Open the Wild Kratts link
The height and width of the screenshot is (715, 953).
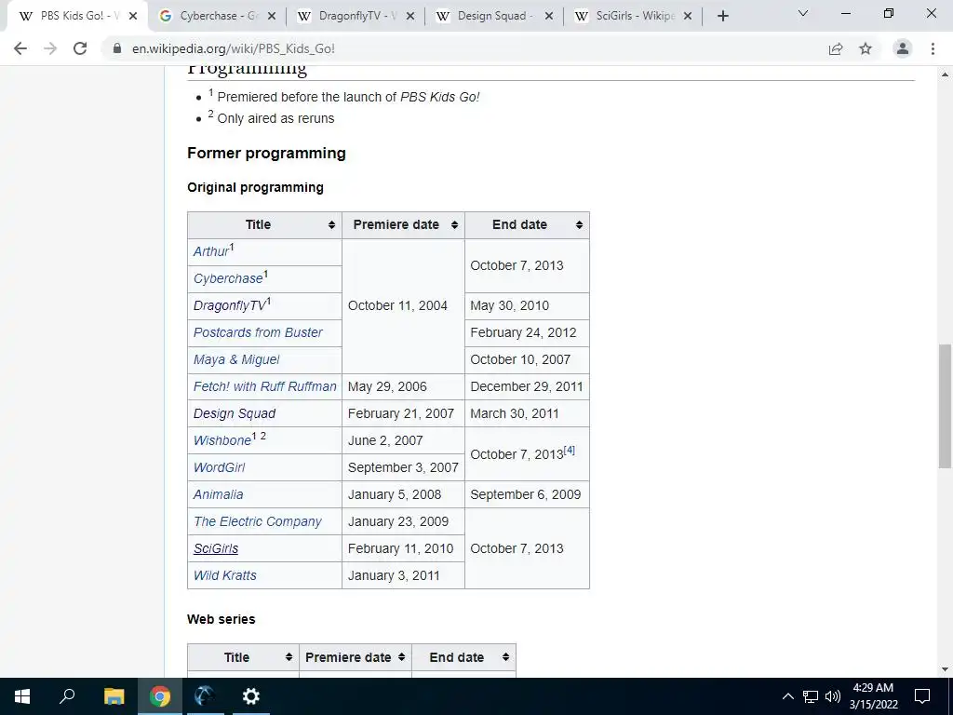tap(225, 575)
